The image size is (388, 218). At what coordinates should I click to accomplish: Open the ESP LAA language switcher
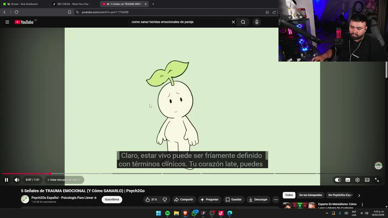coord(354,213)
